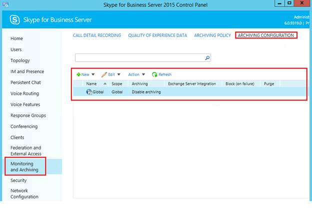The image size is (312, 221).
Task: Open Federation and External Access
Action: [26, 150]
